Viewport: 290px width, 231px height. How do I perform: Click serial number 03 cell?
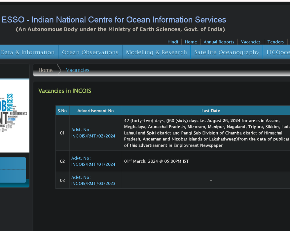click(x=62, y=181)
